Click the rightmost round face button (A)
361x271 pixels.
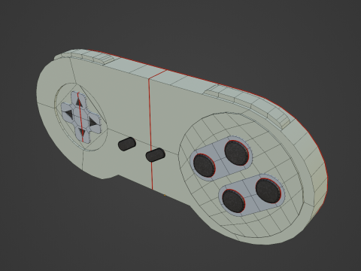pyautogui.click(x=268, y=190)
